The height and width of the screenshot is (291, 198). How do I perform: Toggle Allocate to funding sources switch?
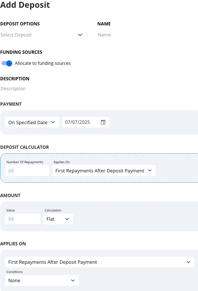[x=7, y=63]
